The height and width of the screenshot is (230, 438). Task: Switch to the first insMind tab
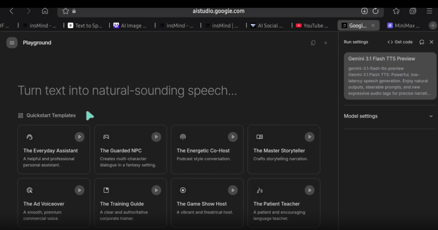40,26
